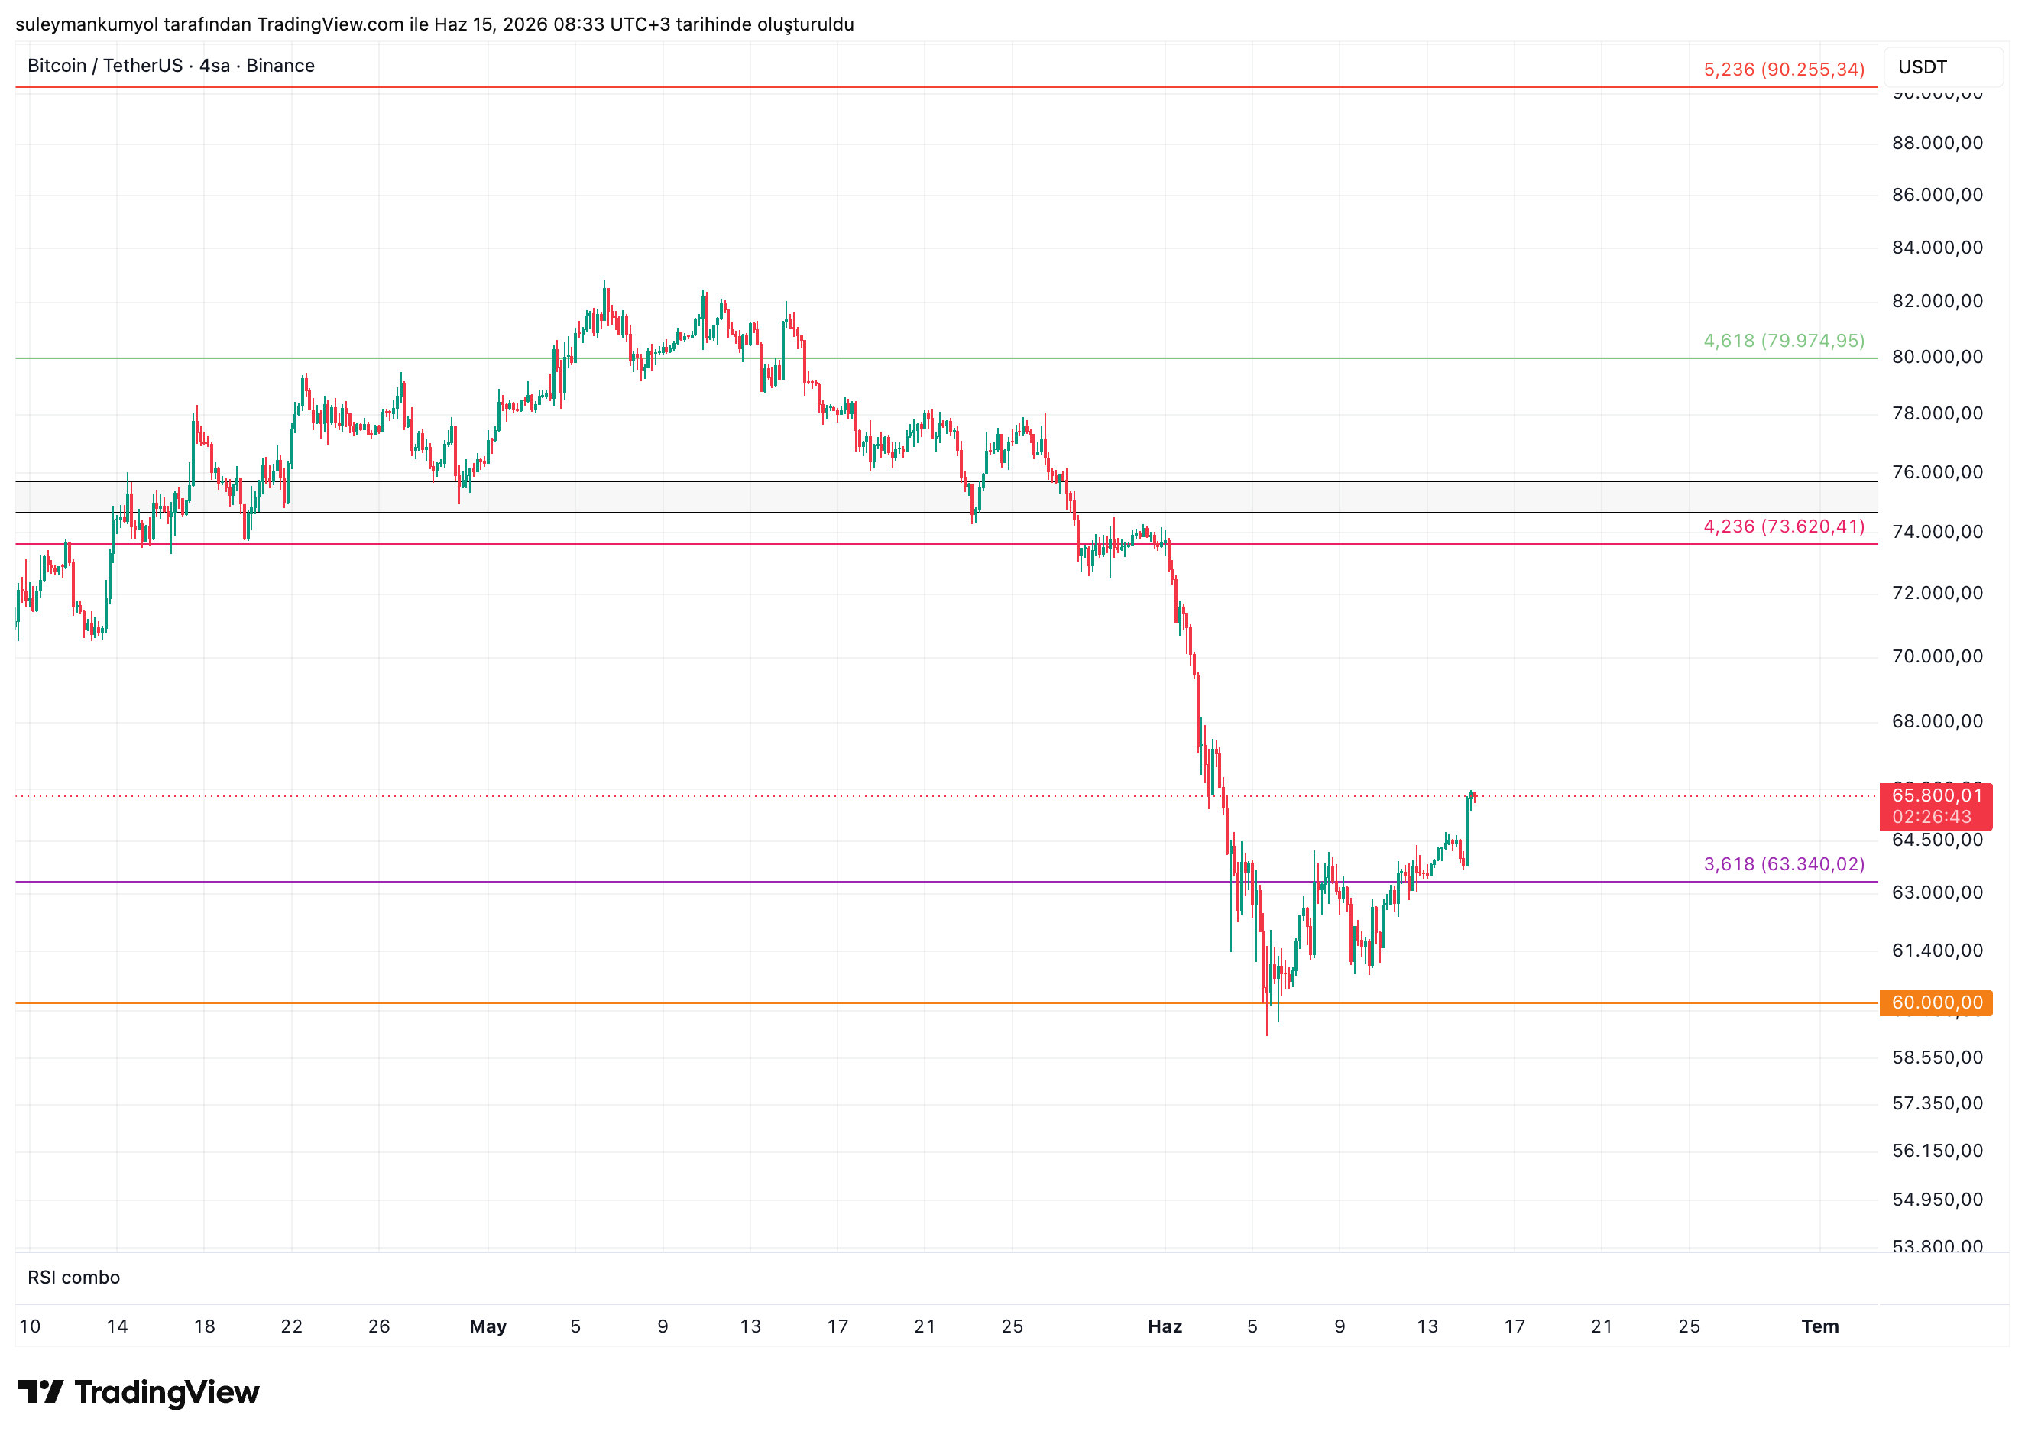Image resolution: width=2025 pixels, height=1438 pixels.
Task: Click the Bitcoin / TetherUS chart title
Action: click(171, 66)
